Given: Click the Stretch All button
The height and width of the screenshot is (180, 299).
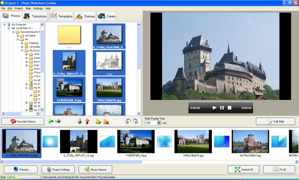Looking at the screenshot, I should pyautogui.click(x=244, y=170).
